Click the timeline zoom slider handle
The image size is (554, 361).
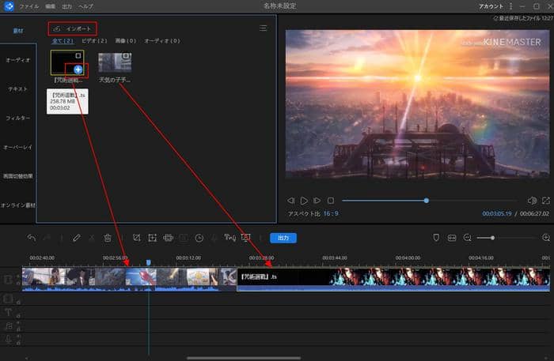point(492,238)
